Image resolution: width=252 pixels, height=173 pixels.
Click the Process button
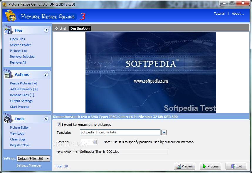coord(210,166)
